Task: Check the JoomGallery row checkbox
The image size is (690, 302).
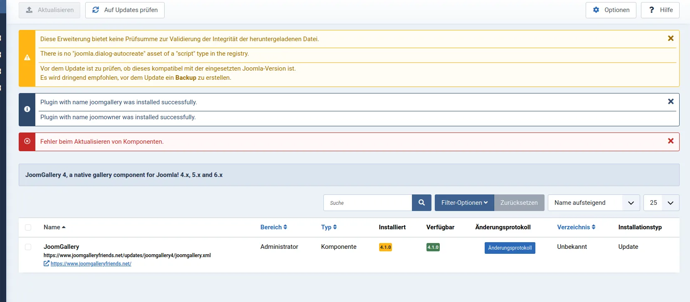Action: click(x=28, y=247)
